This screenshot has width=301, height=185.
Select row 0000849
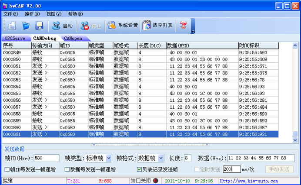click(x=140, y=52)
